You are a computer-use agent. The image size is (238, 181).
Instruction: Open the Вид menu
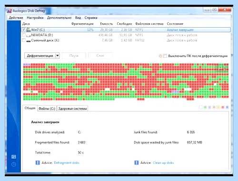click(x=78, y=18)
